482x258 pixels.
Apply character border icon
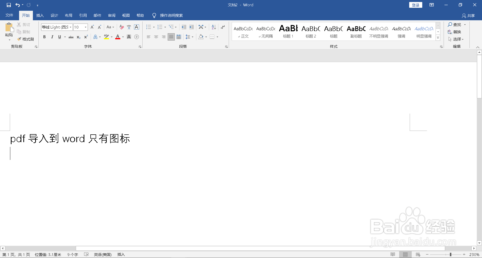click(x=137, y=27)
